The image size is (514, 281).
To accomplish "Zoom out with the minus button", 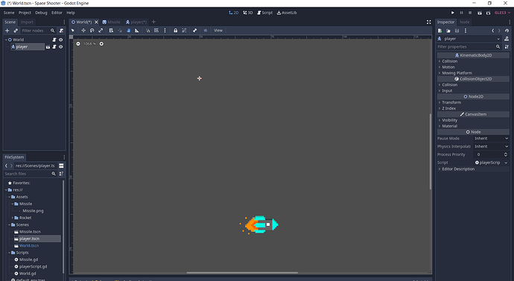I will point(78,44).
